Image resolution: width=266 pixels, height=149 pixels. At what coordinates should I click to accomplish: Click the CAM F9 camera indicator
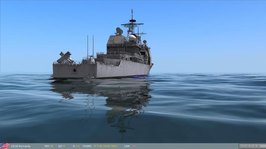point(134,146)
